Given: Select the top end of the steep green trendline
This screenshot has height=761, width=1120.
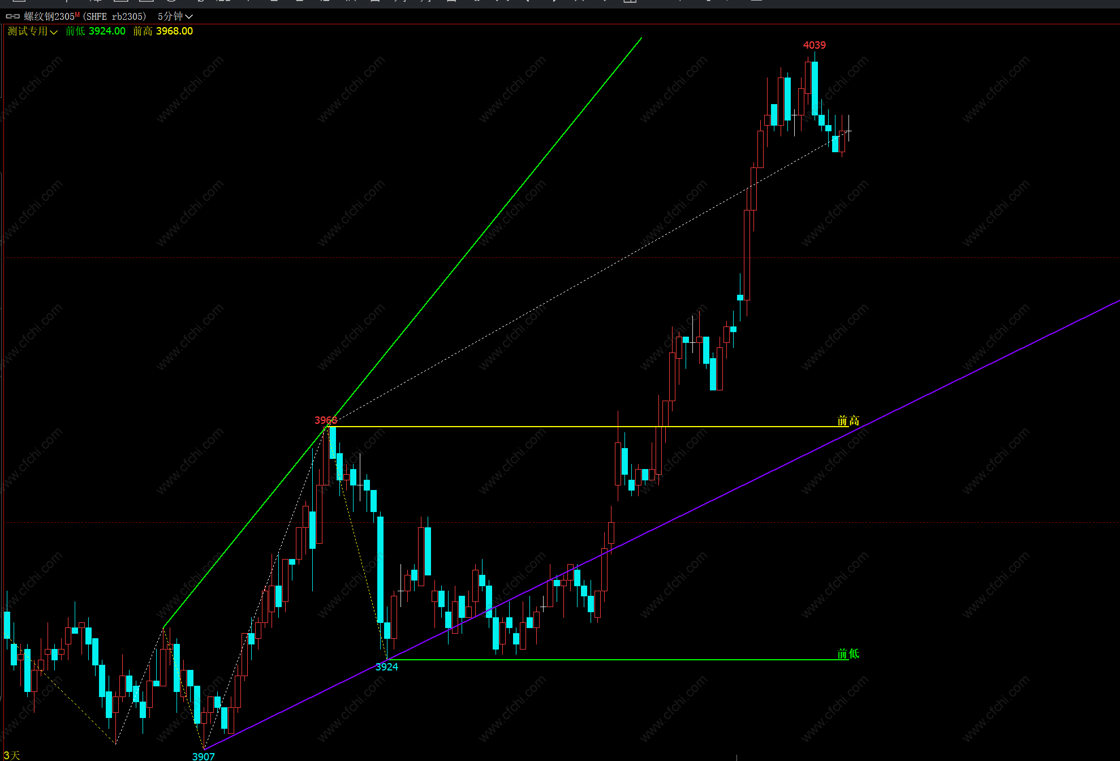Looking at the screenshot, I should pyautogui.click(x=641, y=38).
